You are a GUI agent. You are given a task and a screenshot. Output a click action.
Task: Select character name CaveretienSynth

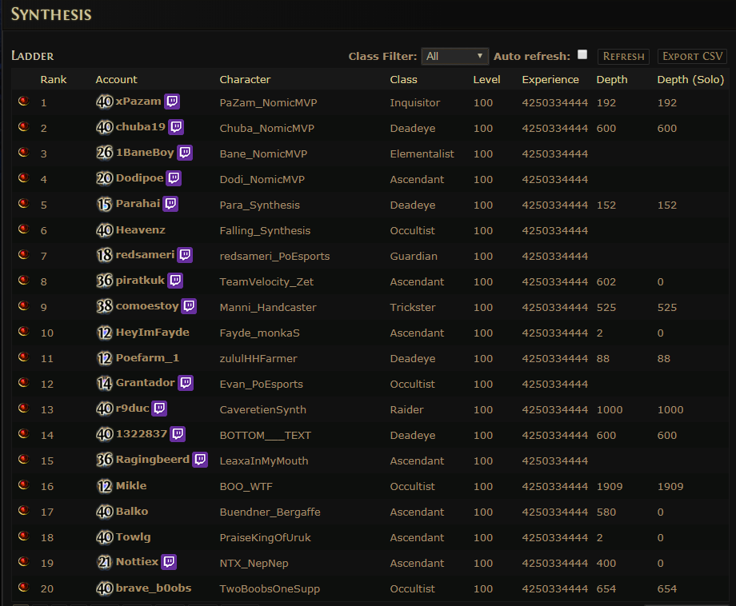point(263,410)
